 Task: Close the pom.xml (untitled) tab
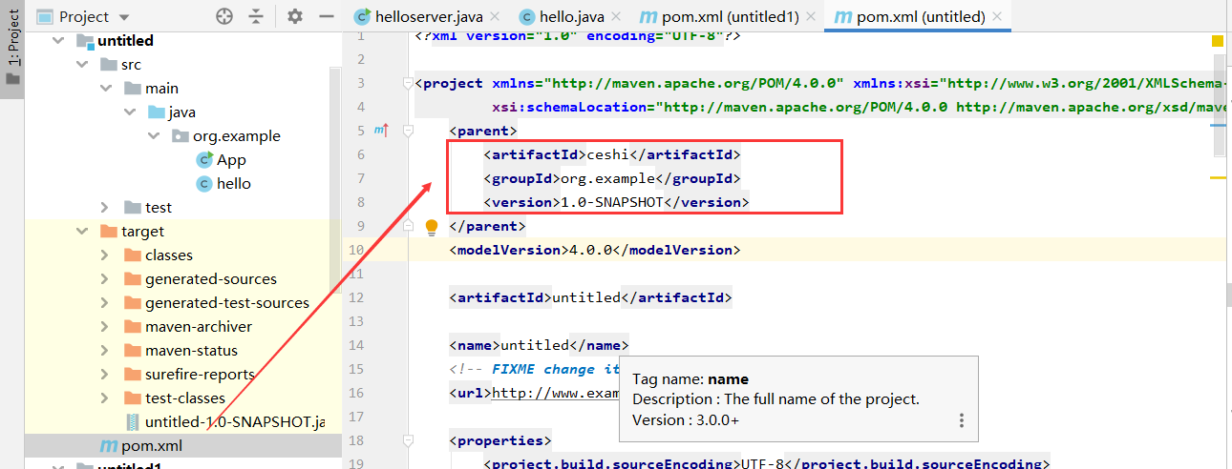point(996,17)
